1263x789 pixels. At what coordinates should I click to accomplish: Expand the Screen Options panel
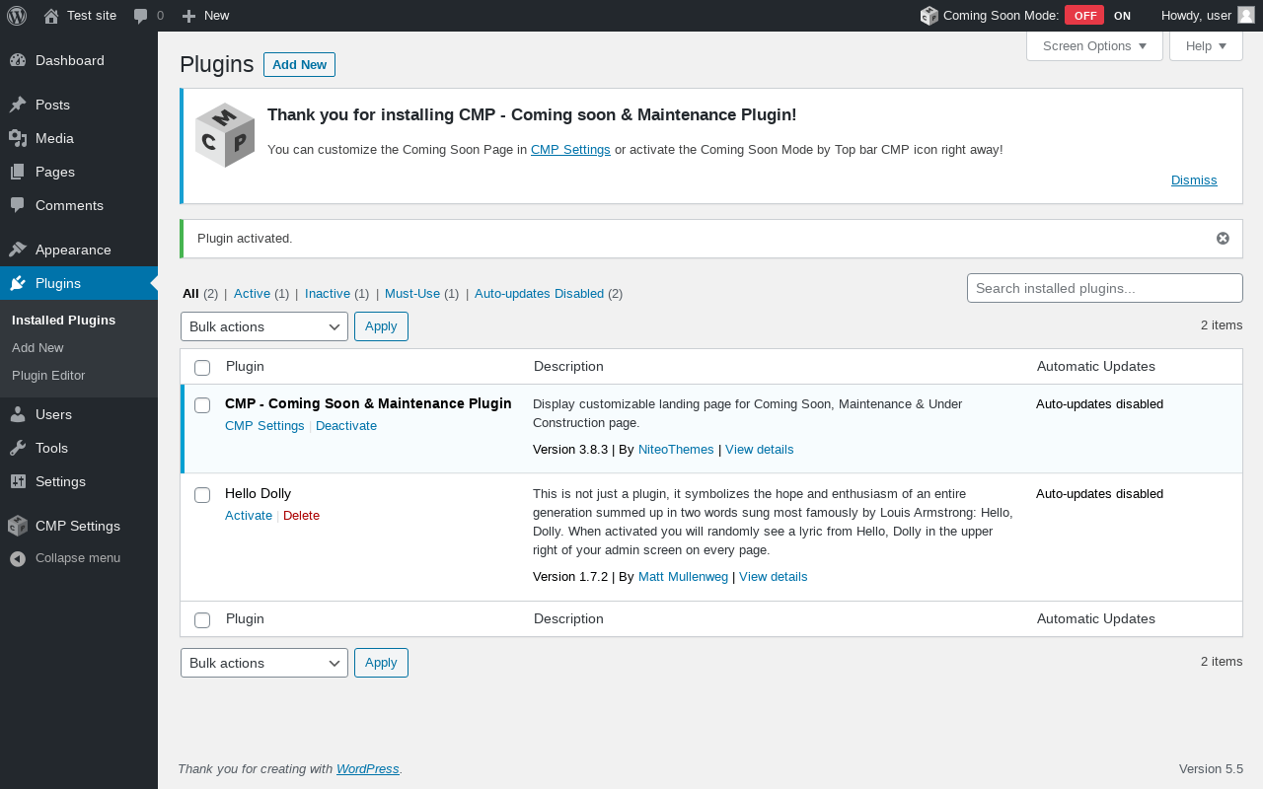click(x=1094, y=46)
